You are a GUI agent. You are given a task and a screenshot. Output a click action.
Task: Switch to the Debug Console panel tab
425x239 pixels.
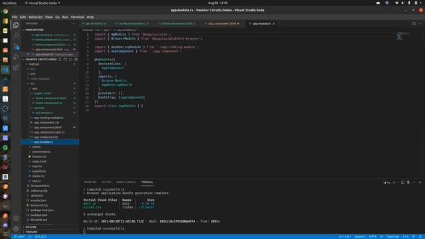[x=126, y=183]
